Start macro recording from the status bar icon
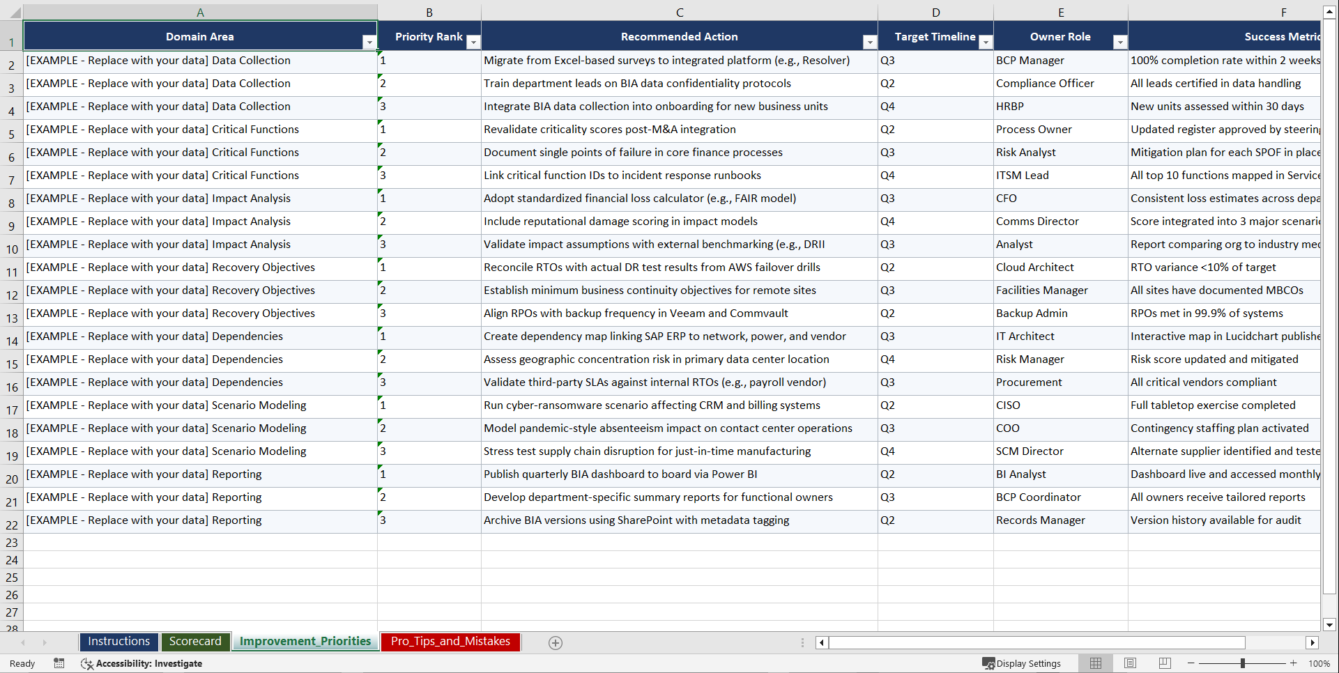The height and width of the screenshot is (673, 1339). pyautogui.click(x=59, y=663)
